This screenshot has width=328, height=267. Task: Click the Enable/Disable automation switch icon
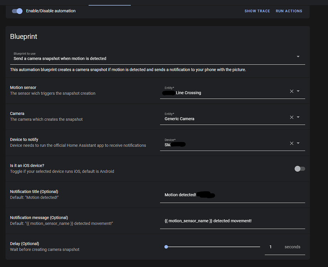(x=16, y=11)
